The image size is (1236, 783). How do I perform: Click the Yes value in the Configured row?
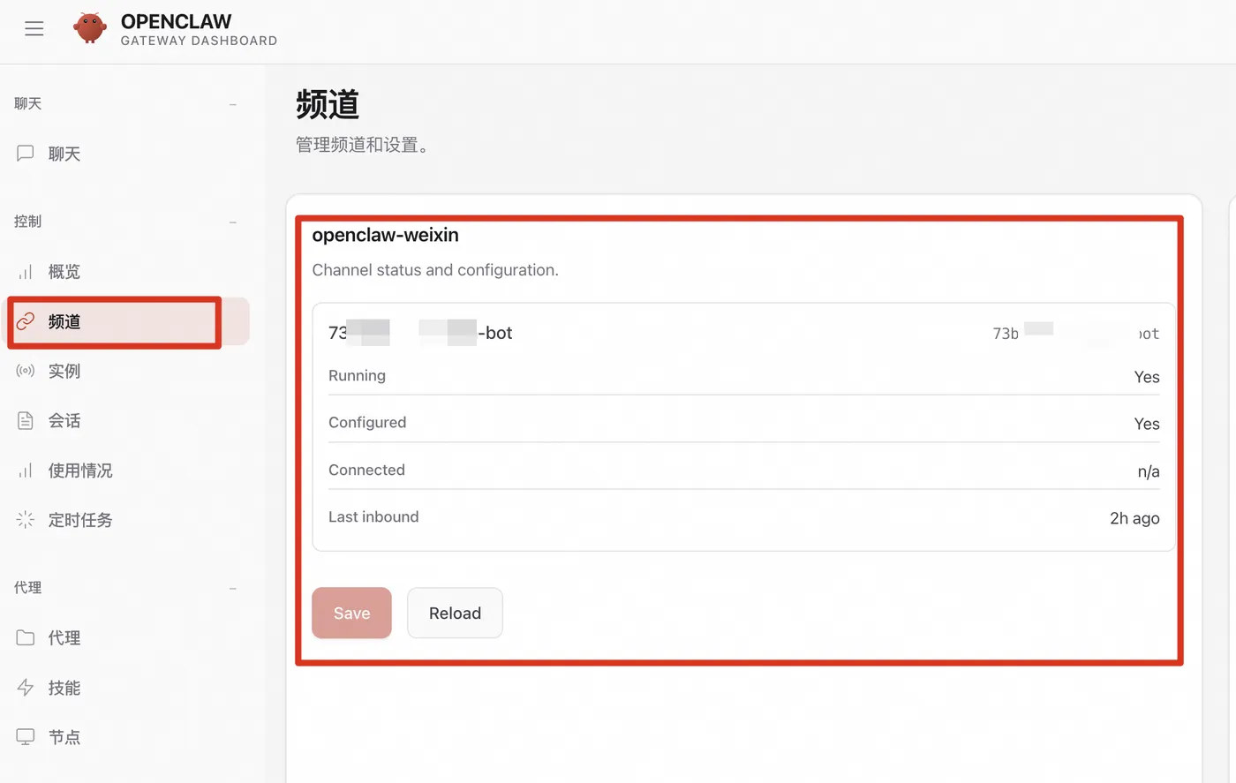click(x=1147, y=424)
